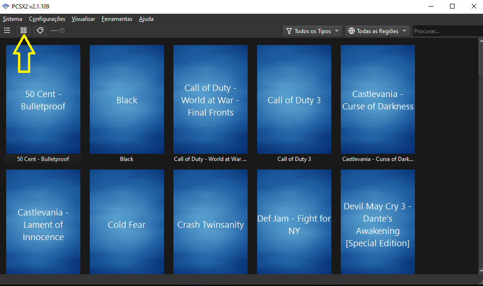The width and height of the screenshot is (483, 286).
Task: Open the Ajuda menu
Action: coord(146,19)
